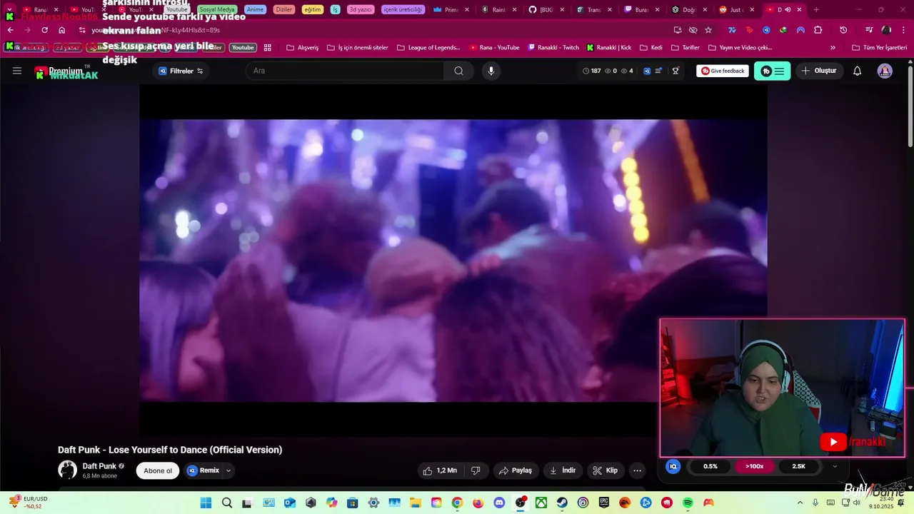This screenshot has height=514, width=914.
Task: Open browser history clock icon
Action: (x=843, y=30)
